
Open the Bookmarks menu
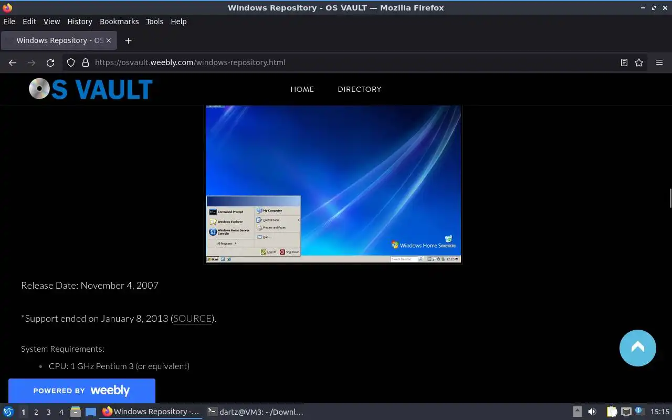(119, 22)
